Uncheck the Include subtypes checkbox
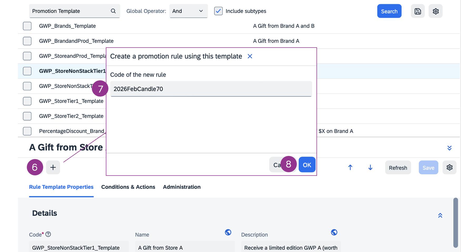Viewport: 461px width, 252px height. pyautogui.click(x=218, y=11)
